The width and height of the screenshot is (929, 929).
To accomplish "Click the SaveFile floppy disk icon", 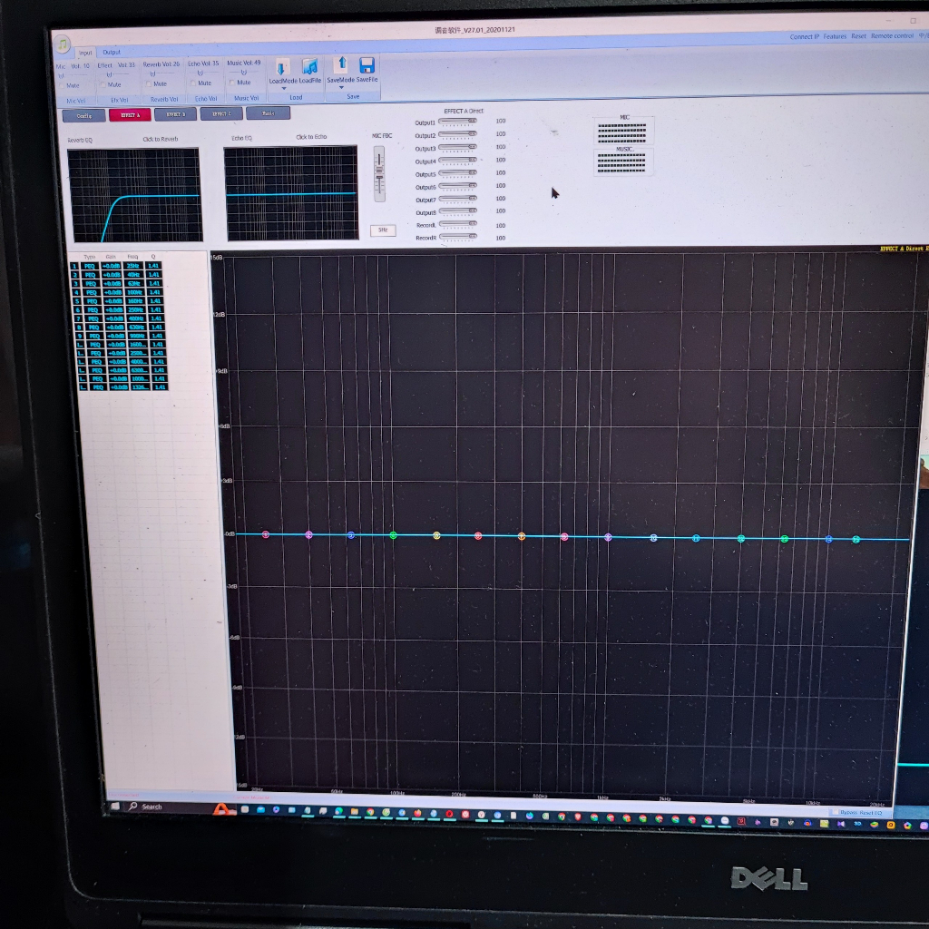I will coord(367,64).
